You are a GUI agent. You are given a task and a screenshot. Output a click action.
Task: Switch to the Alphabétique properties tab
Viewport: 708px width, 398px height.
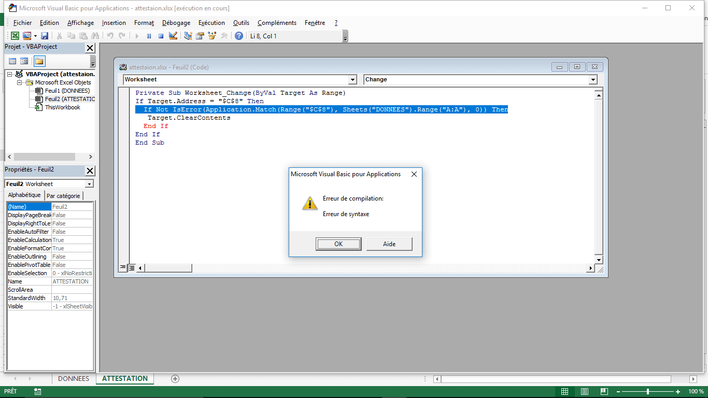pyautogui.click(x=24, y=195)
